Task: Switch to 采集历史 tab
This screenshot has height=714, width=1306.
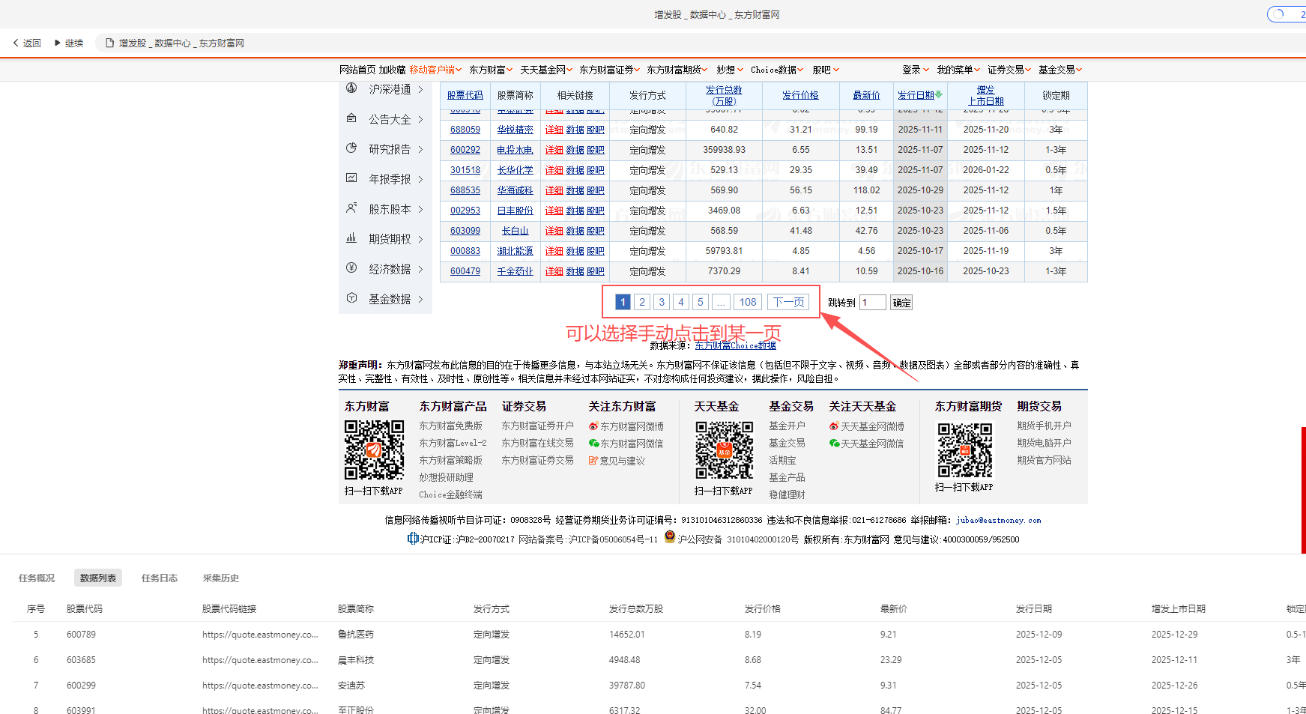Action: tap(221, 578)
